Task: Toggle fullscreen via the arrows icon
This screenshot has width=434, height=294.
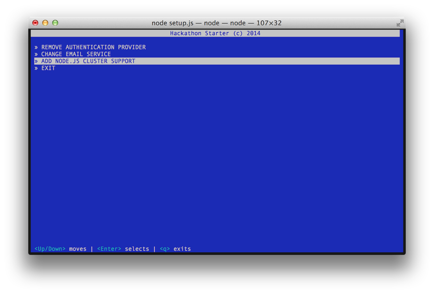Action: (x=400, y=23)
